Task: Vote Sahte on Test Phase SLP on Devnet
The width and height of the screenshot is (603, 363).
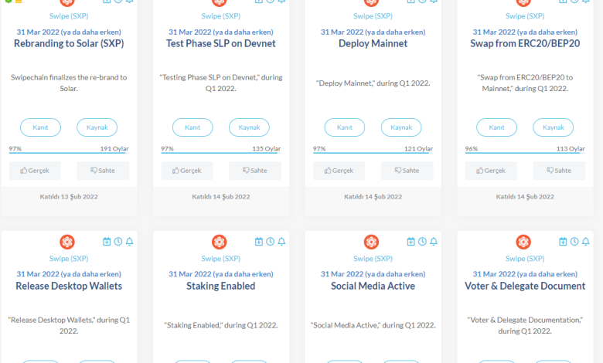Action: 254,171
